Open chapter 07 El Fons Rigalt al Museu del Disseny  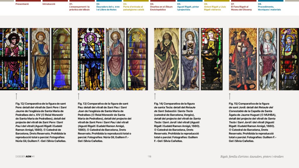click(x=241, y=7)
